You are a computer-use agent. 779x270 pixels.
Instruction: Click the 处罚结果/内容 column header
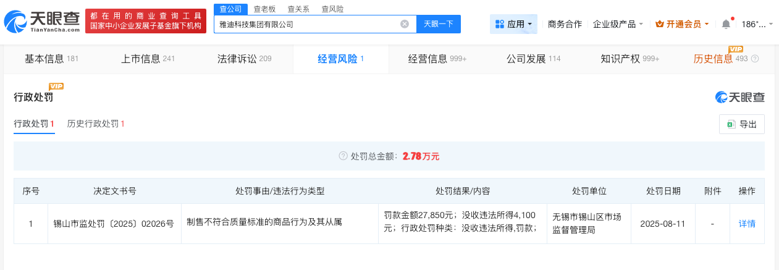click(x=462, y=191)
